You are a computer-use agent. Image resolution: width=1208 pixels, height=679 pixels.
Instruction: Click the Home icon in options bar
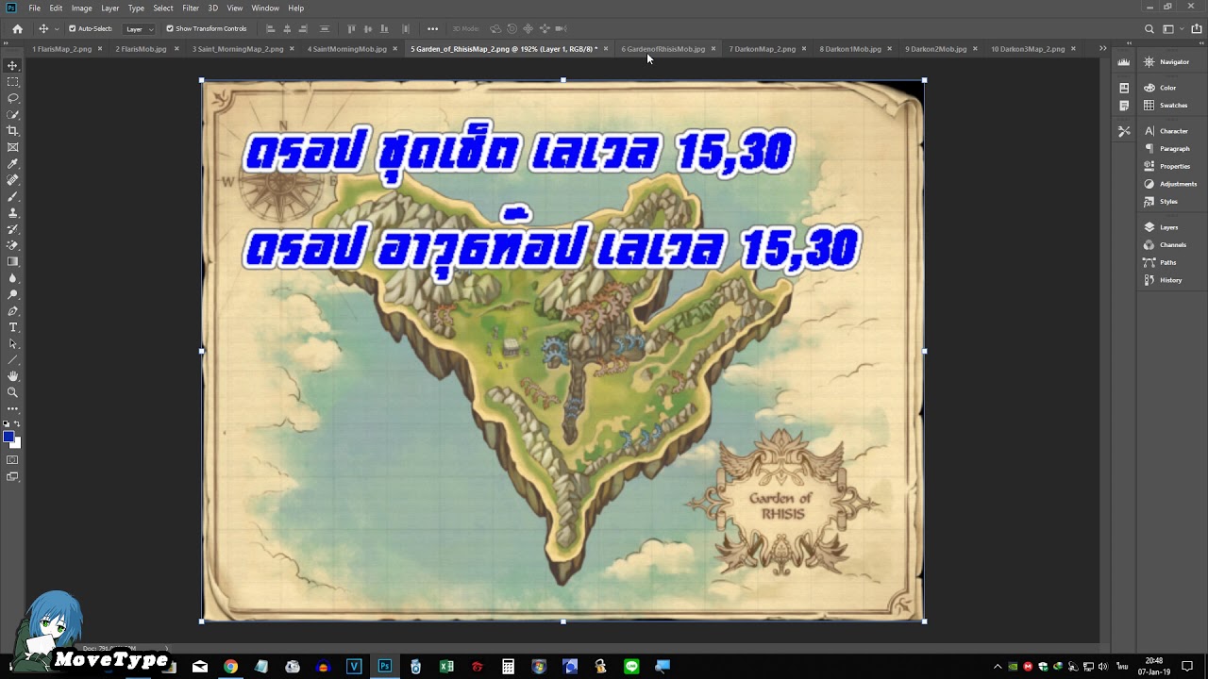click(x=17, y=28)
